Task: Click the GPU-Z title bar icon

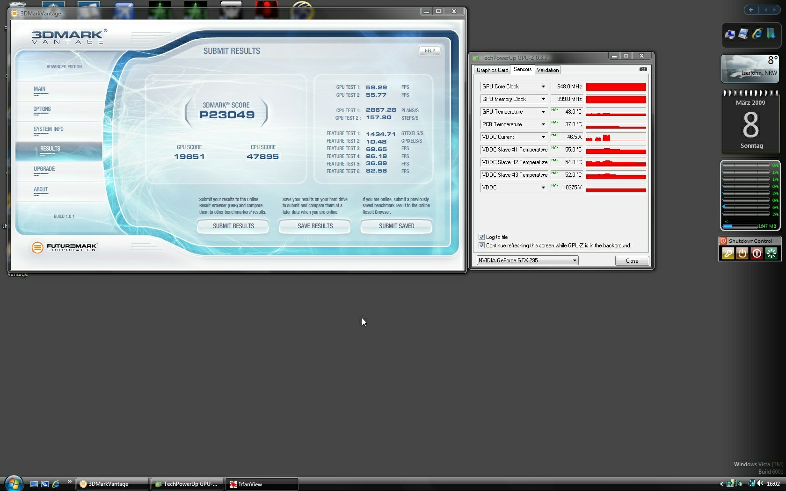Action: point(476,58)
